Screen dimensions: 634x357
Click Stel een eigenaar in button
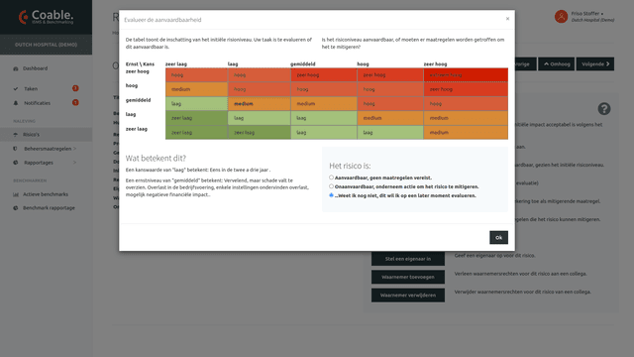pyautogui.click(x=408, y=259)
